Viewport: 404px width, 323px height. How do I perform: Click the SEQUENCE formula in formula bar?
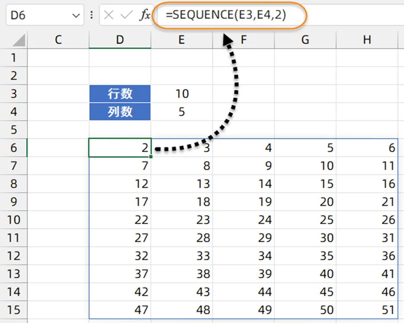226,15
